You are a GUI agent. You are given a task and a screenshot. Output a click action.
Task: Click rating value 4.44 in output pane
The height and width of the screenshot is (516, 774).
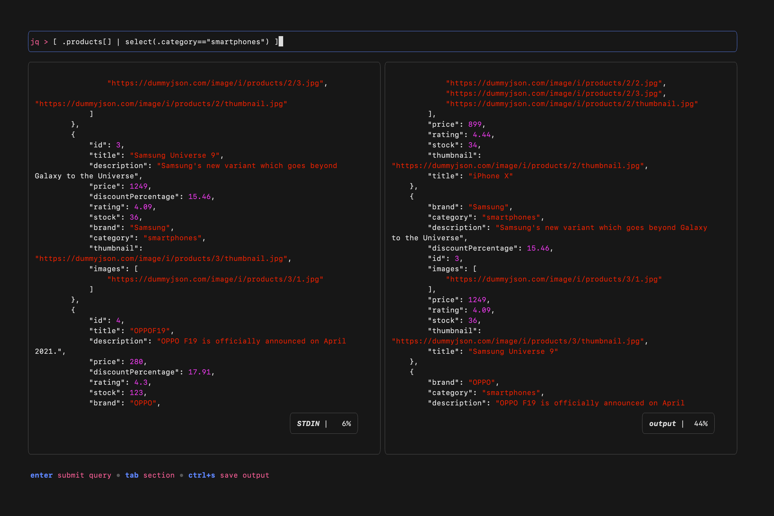coord(482,134)
